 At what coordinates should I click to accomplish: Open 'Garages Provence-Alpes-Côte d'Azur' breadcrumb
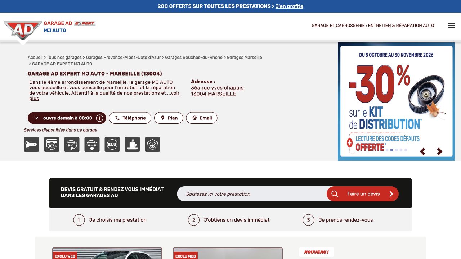pos(124,58)
